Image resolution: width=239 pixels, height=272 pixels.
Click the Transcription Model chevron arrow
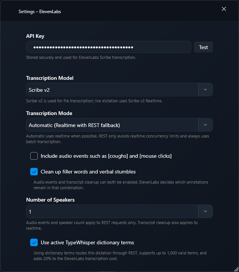click(205, 90)
